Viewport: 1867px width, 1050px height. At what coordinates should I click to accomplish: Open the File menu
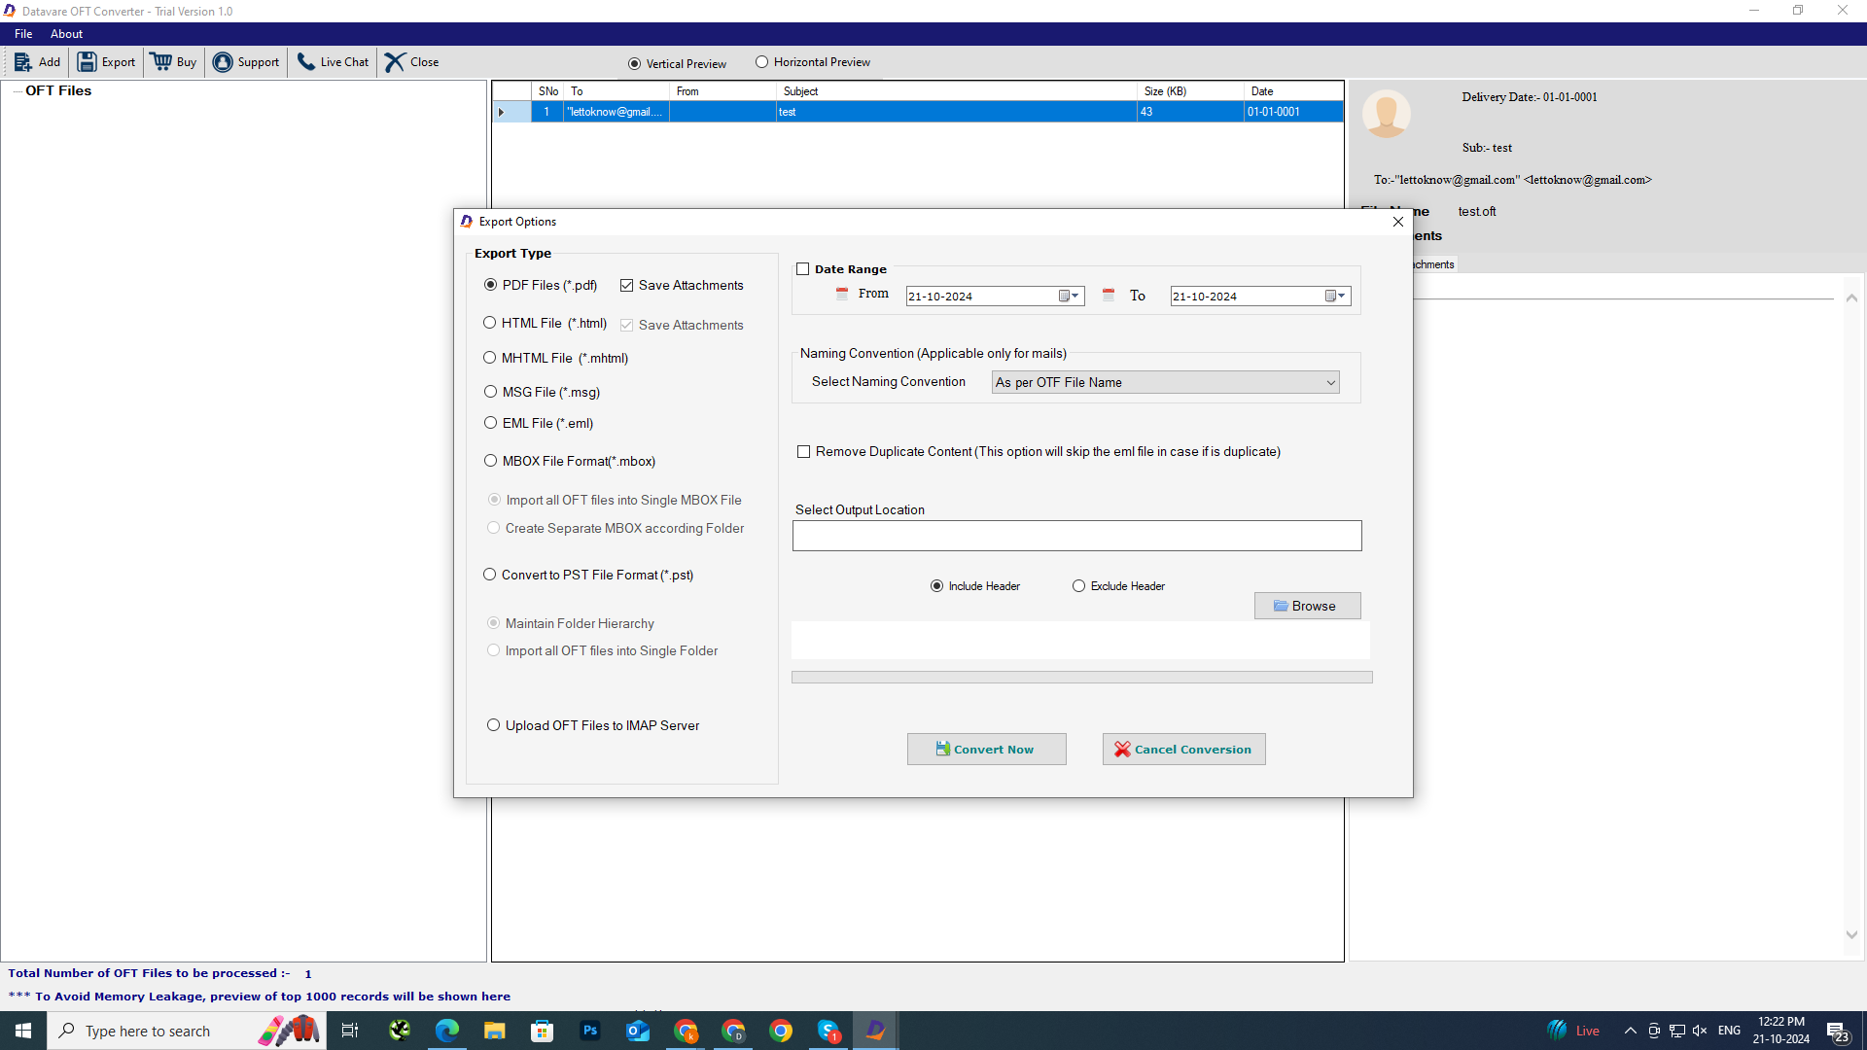click(23, 34)
